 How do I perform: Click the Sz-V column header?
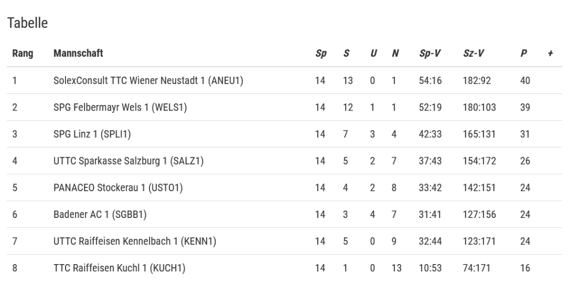(473, 53)
